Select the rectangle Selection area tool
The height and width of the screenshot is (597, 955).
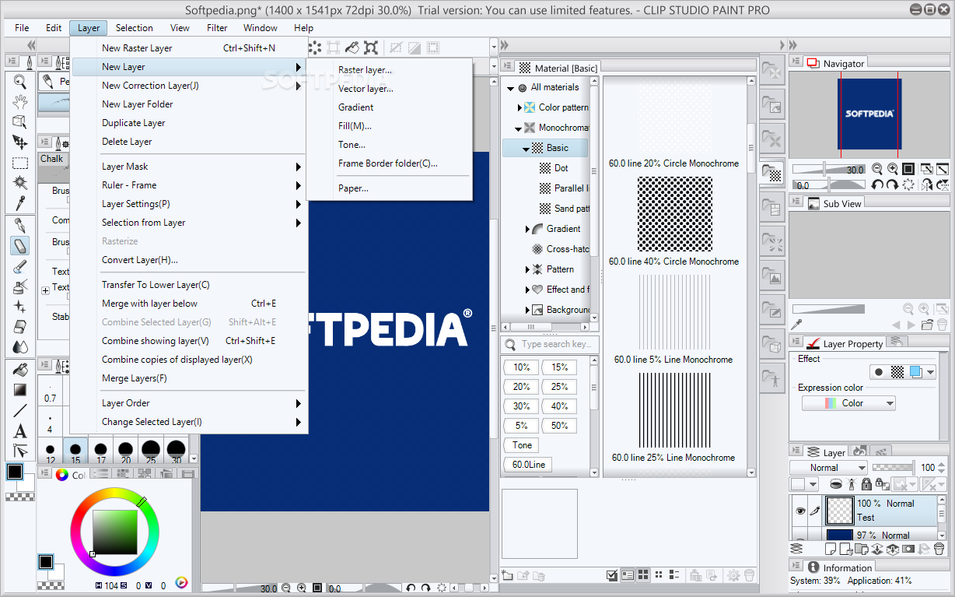(20, 163)
